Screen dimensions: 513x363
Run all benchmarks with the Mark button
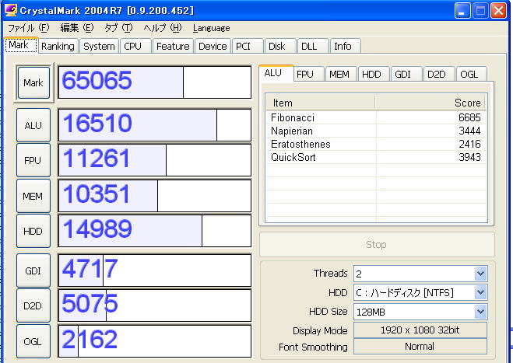click(x=33, y=82)
